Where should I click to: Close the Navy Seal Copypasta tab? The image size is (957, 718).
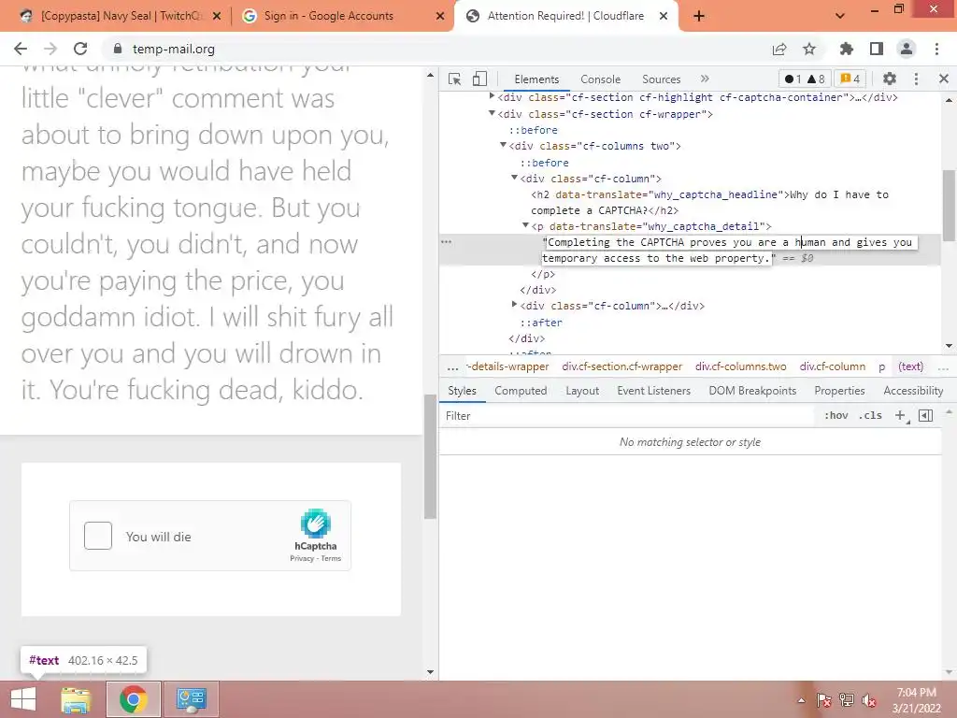217,17
